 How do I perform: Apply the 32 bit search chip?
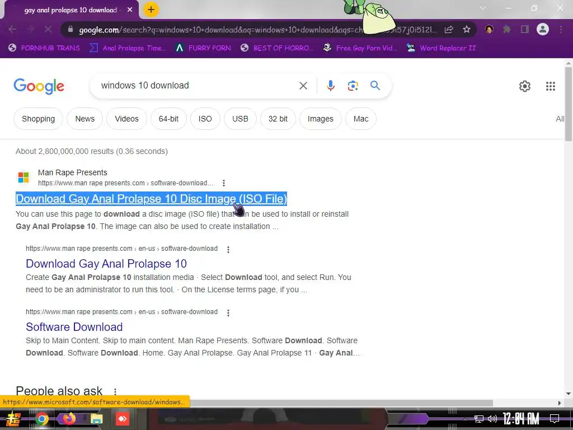(x=278, y=119)
